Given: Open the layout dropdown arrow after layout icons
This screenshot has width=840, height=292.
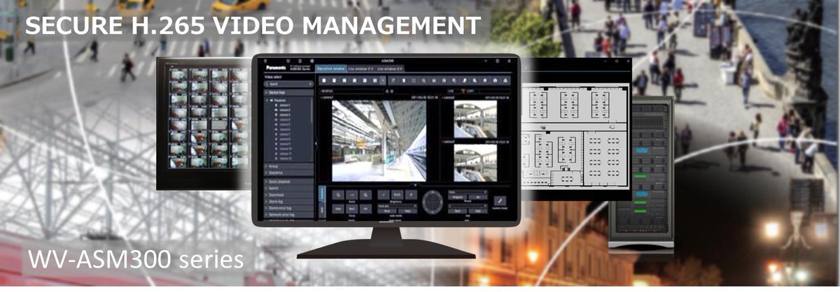Looking at the screenshot, I should [383, 81].
